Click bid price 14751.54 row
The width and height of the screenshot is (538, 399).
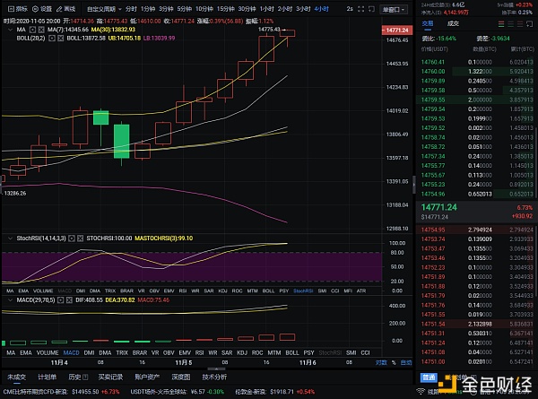tap(477, 324)
